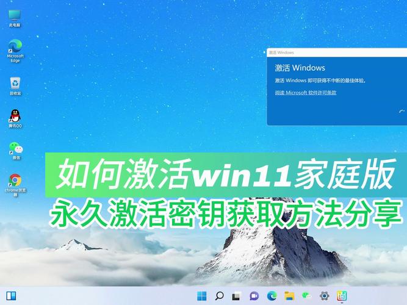The height and width of the screenshot is (305, 407).
Task: Open File Explorer from the taskbar
Action: [289, 296]
